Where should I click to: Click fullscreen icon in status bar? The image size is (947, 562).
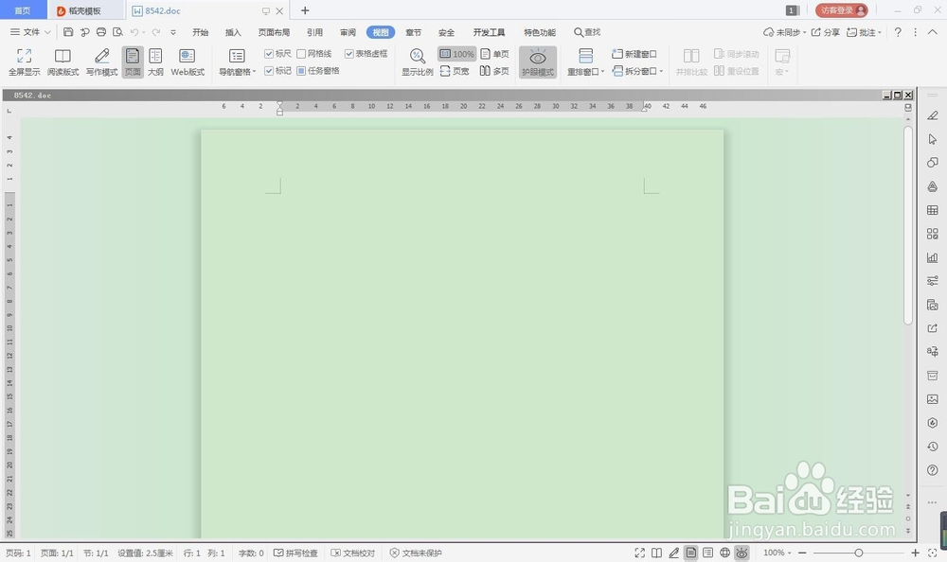639,553
